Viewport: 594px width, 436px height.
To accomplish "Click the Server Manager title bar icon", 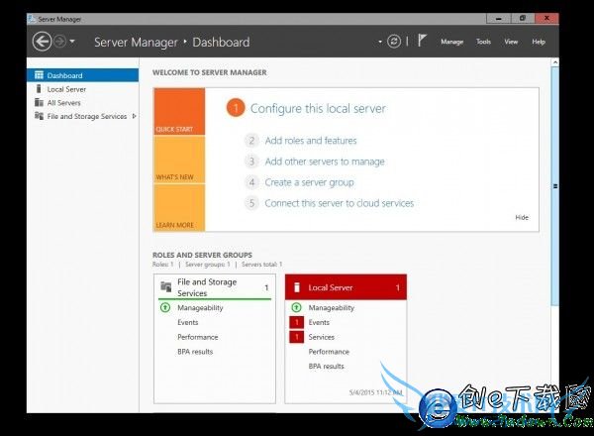I will click(32, 19).
